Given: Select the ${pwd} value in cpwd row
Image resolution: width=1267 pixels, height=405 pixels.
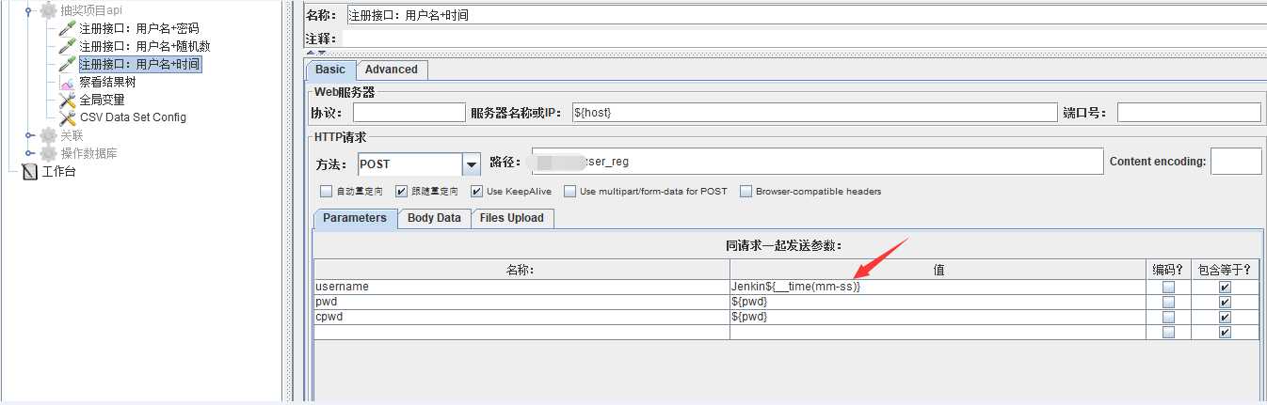Looking at the screenshot, I should click(938, 317).
